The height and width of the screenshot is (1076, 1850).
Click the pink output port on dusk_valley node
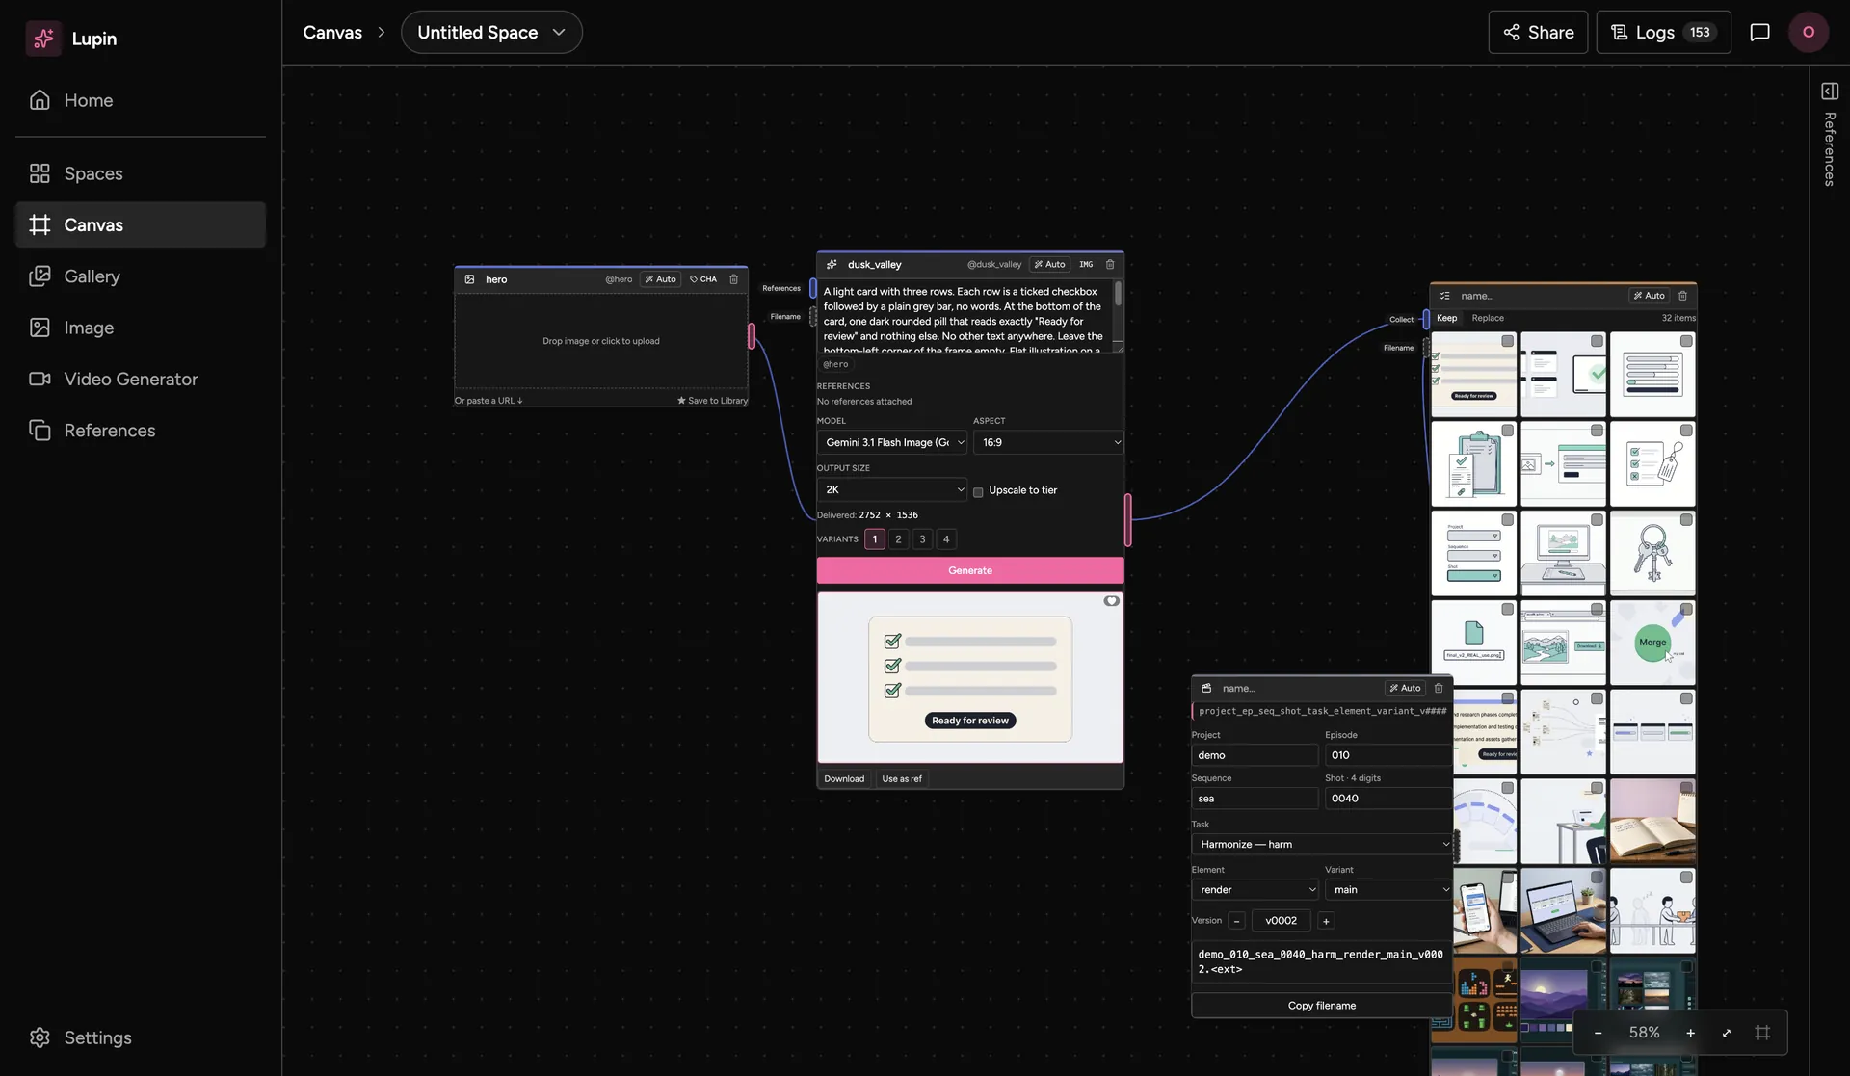pos(1127,520)
